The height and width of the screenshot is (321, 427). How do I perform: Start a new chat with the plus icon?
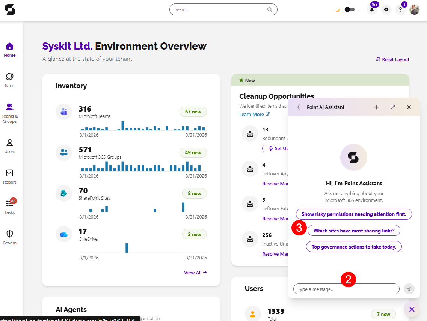(377, 107)
